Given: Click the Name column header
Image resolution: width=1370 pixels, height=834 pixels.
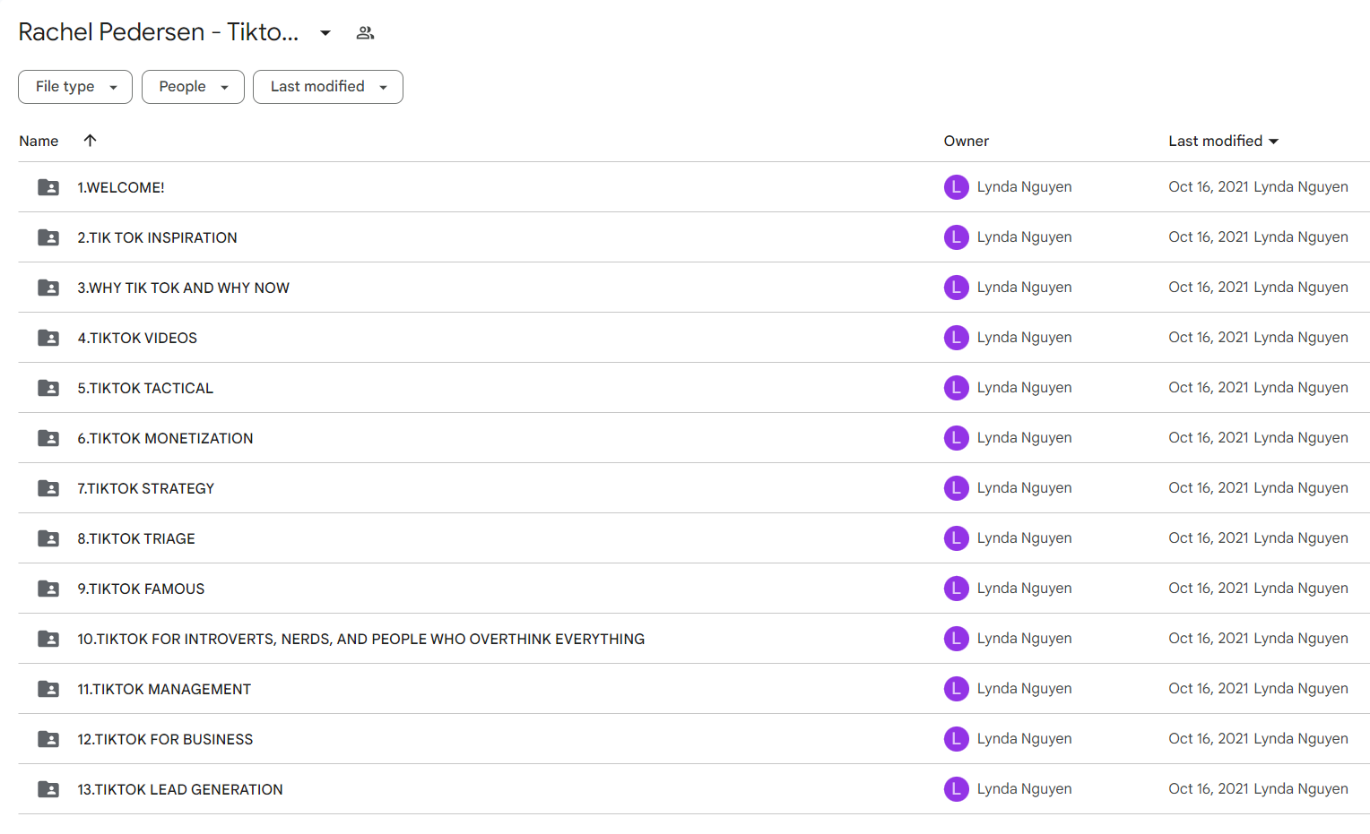Looking at the screenshot, I should (x=39, y=141).
